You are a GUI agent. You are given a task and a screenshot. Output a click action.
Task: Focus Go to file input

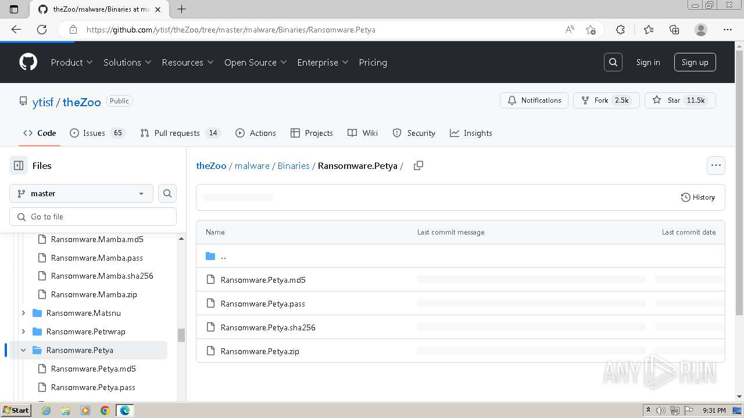click(93, 217)
